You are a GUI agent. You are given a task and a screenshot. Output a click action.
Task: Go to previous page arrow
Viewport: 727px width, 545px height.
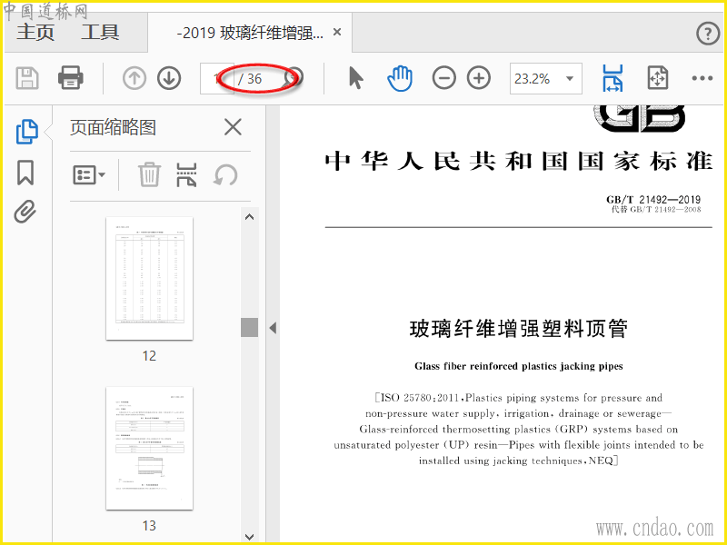(134, 78)
